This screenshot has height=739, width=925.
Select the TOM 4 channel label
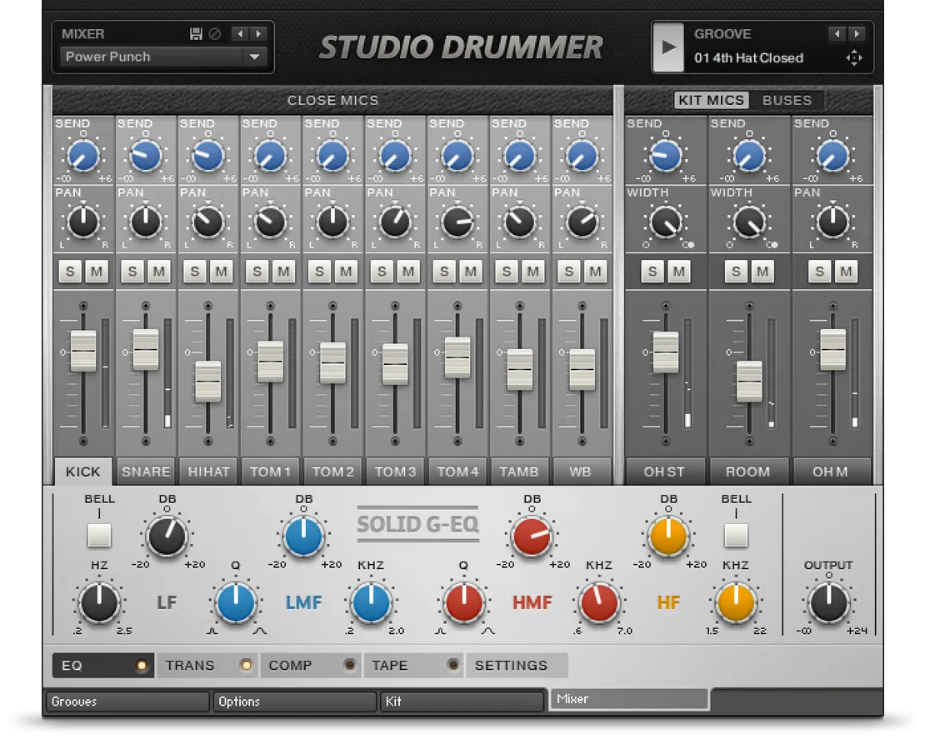tap(457, 472)
